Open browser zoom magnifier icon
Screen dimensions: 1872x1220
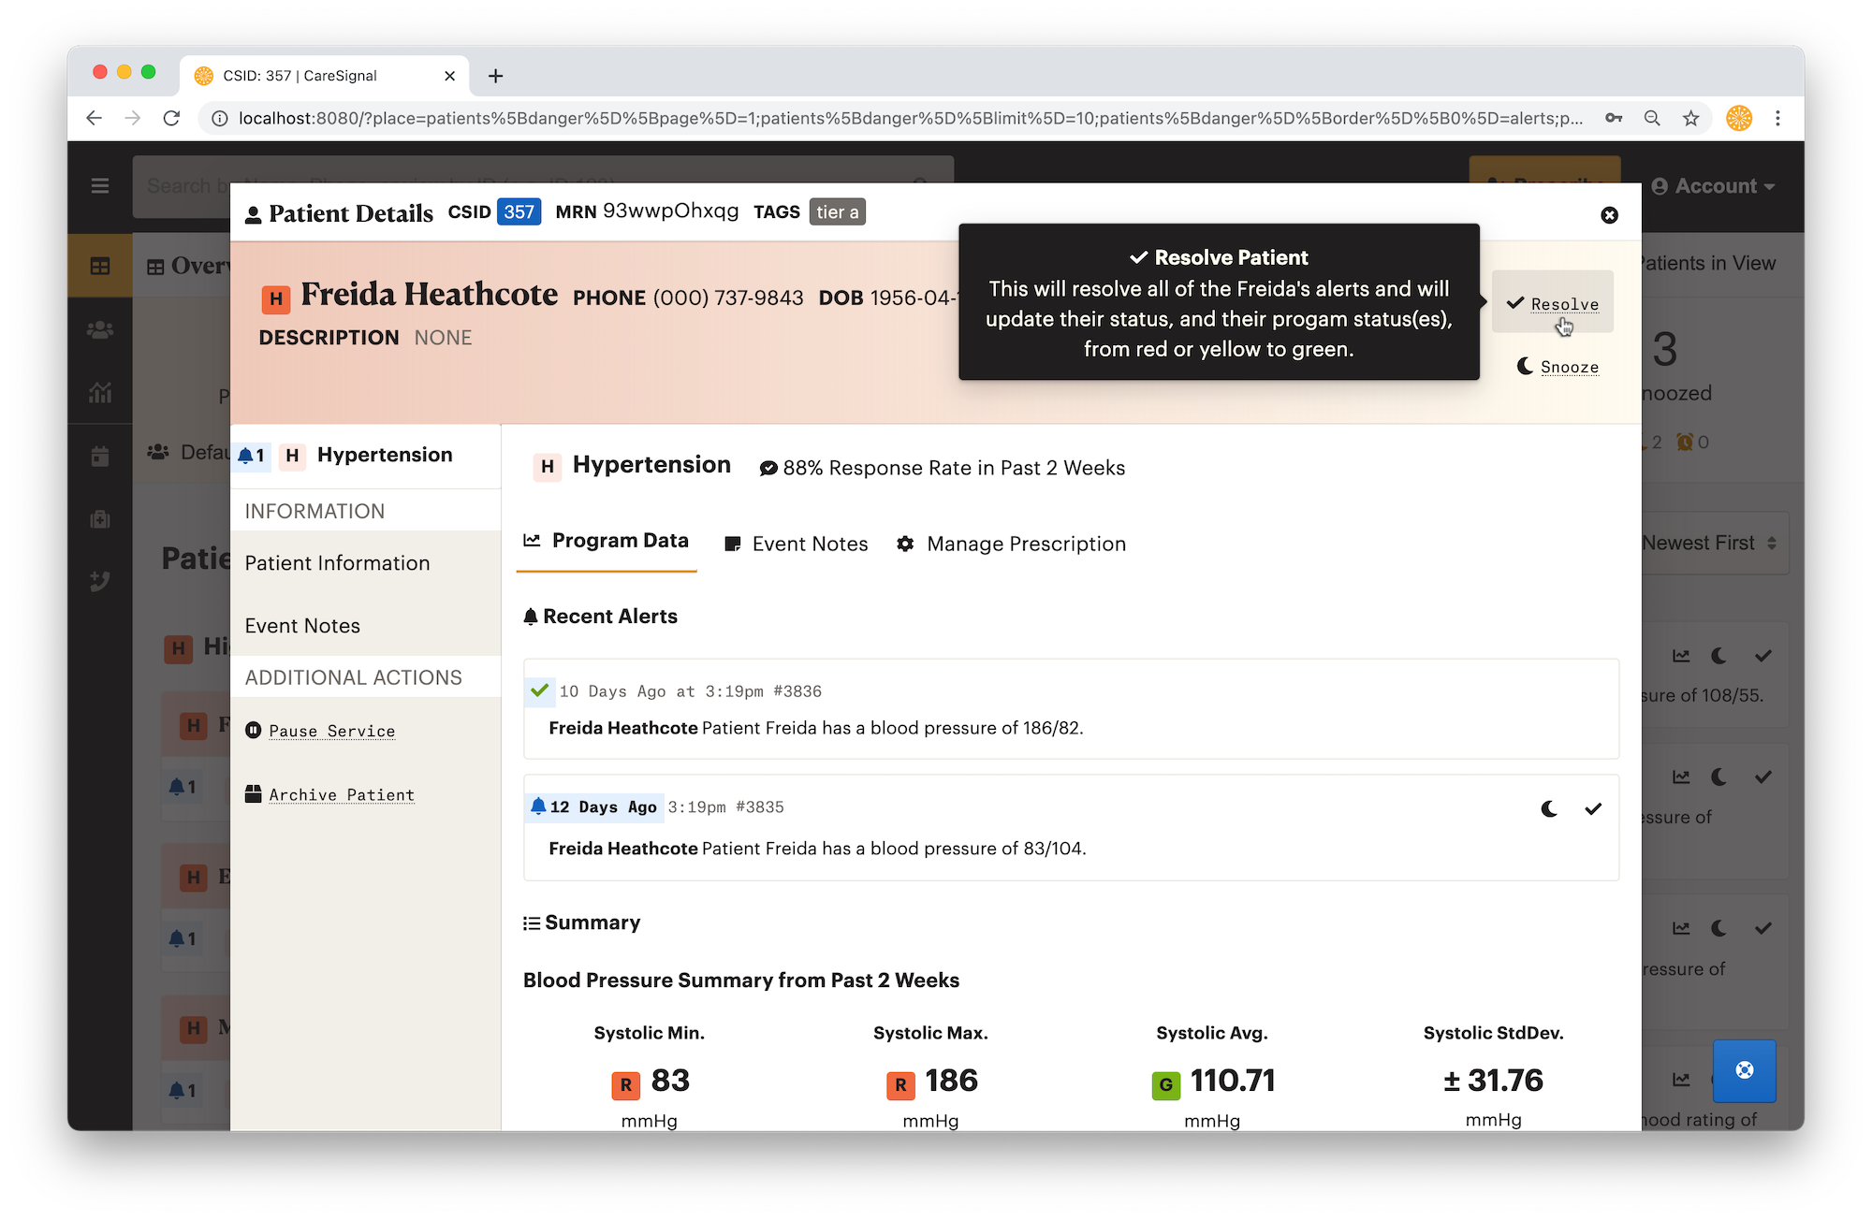[x=1652, y=118]
